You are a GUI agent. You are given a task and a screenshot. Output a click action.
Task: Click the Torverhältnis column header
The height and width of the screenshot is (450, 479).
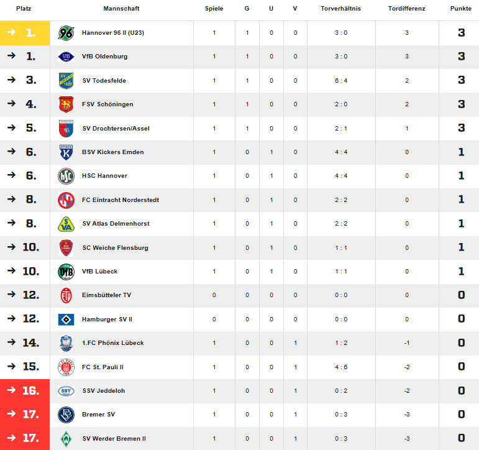point(340,9)
